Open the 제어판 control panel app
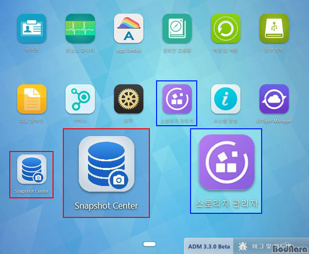Image resolution: width=309 pixels, height=254 pixels. [32, 29]
